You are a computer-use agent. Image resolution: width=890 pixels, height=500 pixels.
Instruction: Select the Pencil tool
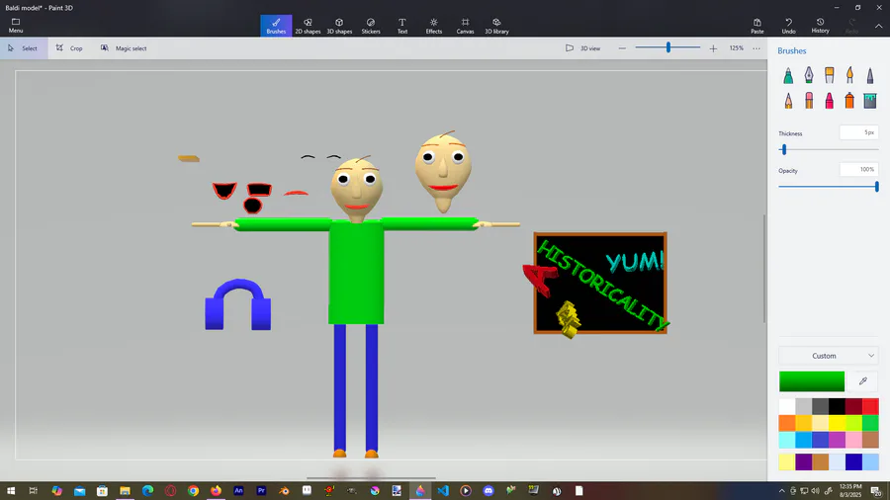click(788, 101)
